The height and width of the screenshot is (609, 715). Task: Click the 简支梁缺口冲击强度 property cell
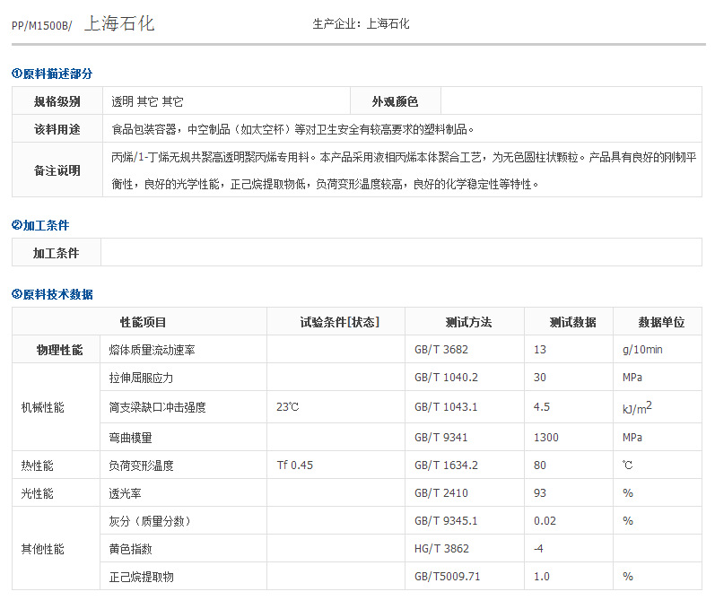click(184, 407)
